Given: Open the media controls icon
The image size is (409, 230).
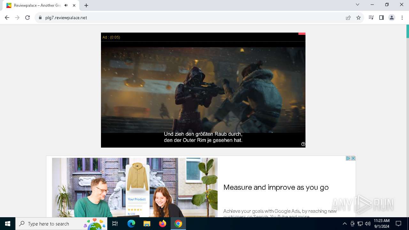Looking at the screenshot, I should tap(371, 18).
